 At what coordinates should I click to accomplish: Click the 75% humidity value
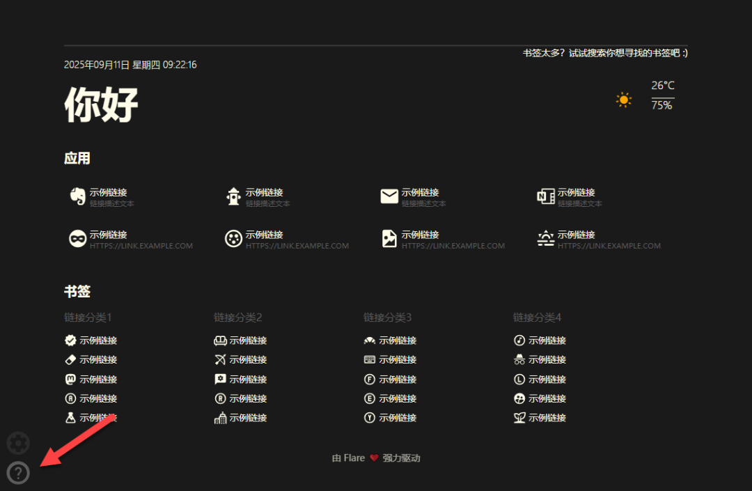(662, 105)
